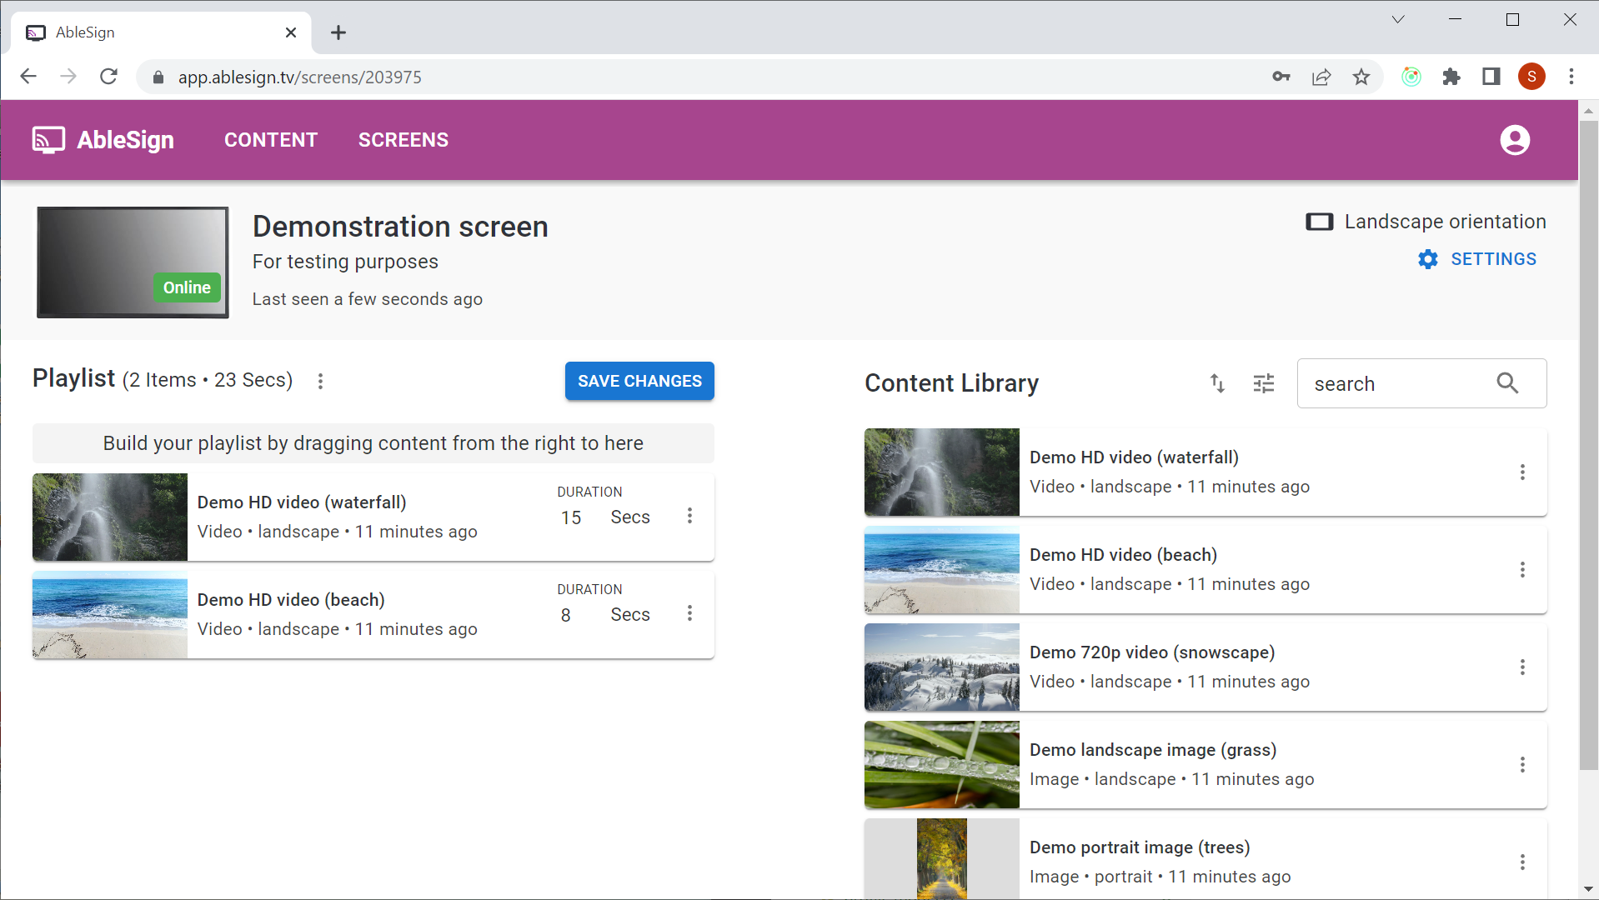Open the Playlist three-dot menu

pyautogui.click(x=320, y=381)
